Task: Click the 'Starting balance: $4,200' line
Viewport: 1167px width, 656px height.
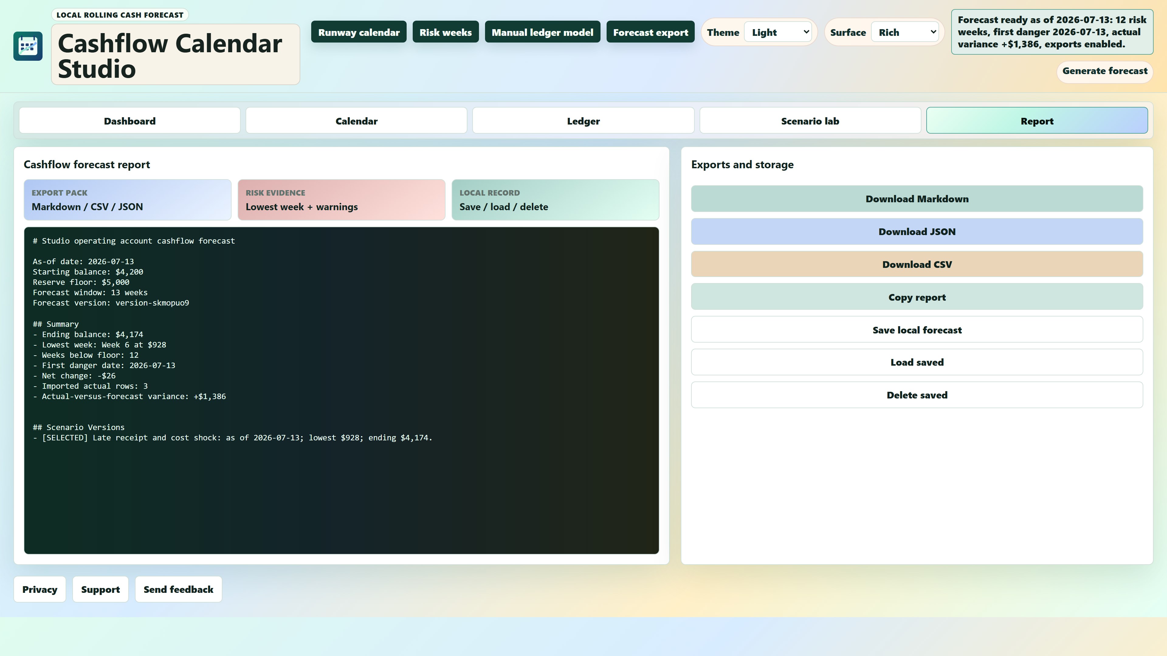Action: tap(88, 272)
